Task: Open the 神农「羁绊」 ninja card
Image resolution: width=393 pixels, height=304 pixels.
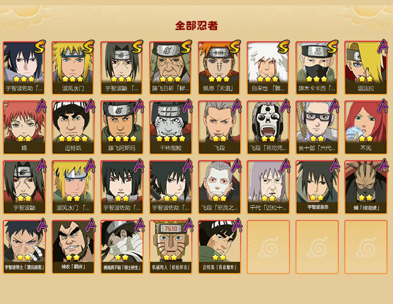Action: [73, 247]
